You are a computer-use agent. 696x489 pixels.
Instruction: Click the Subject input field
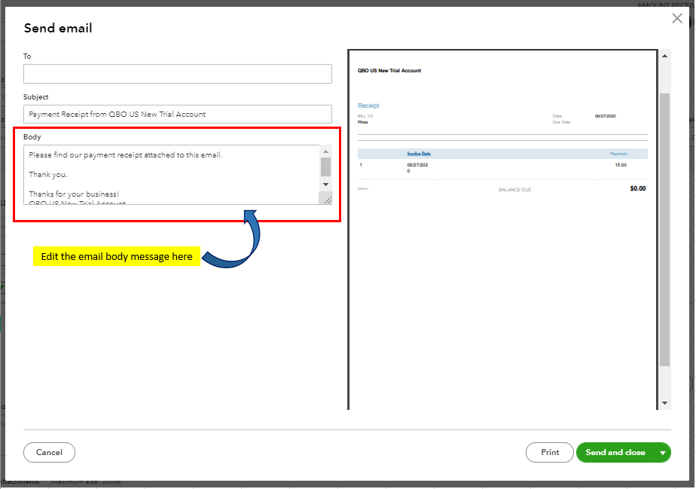178,114
